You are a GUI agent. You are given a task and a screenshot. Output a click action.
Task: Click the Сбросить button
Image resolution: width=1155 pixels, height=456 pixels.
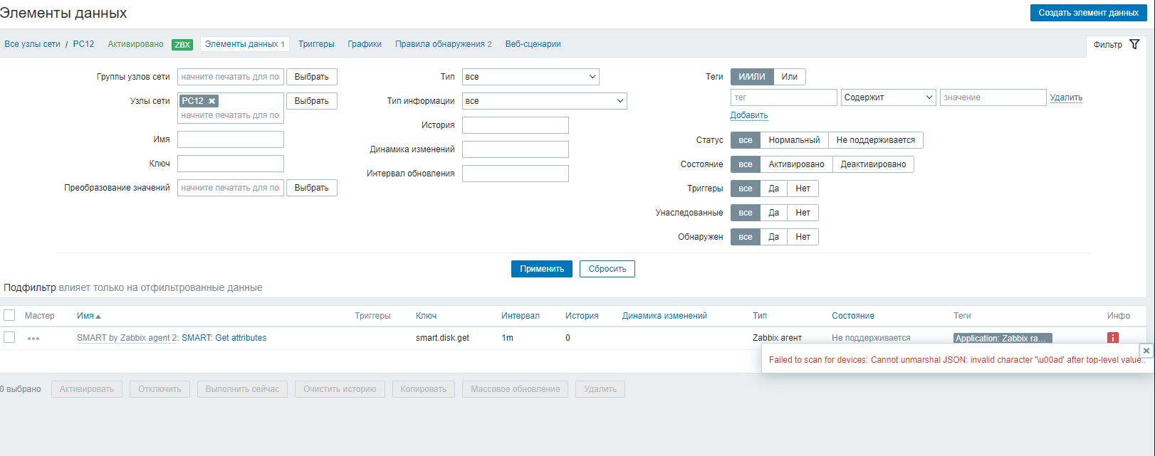(607, 269)
